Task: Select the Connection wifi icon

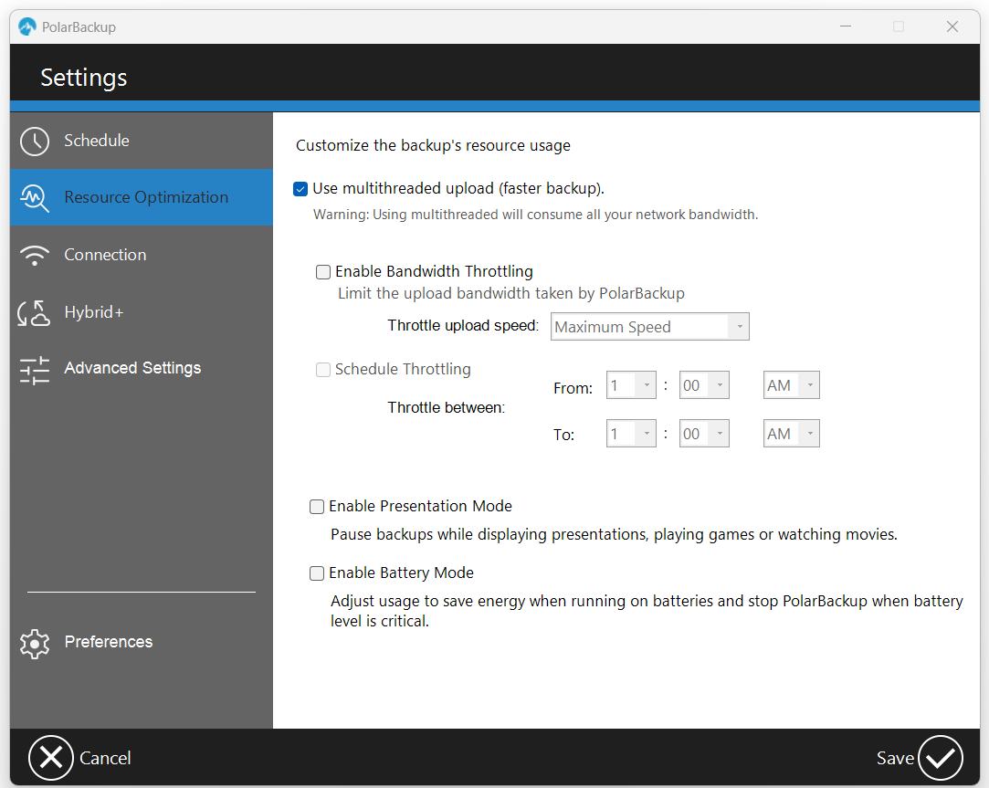Action: 34,255
